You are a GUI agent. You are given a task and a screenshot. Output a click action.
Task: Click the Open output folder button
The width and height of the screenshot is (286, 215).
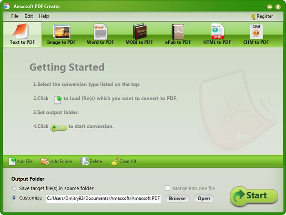[x=204, y=199]
